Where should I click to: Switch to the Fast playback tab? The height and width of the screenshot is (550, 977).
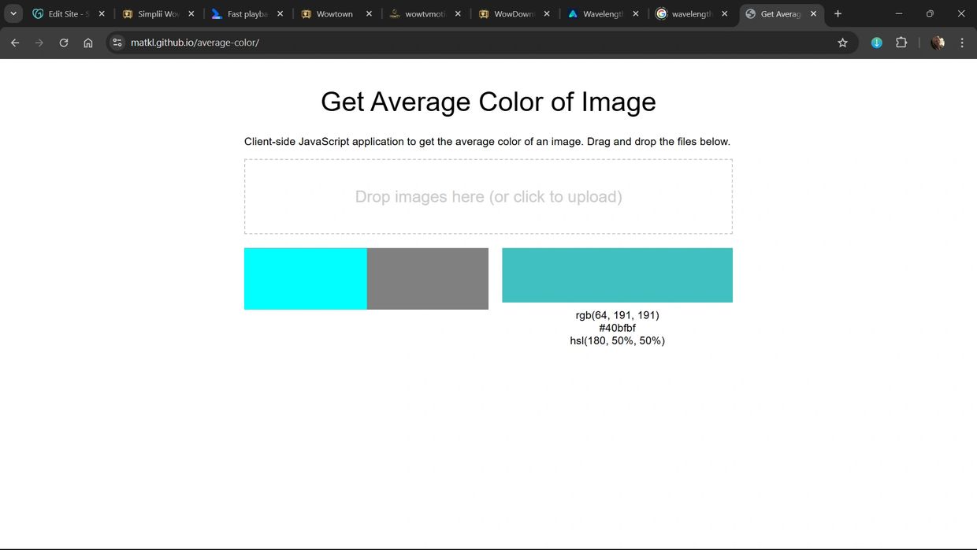pyautogui.click(x=247, y=14)
